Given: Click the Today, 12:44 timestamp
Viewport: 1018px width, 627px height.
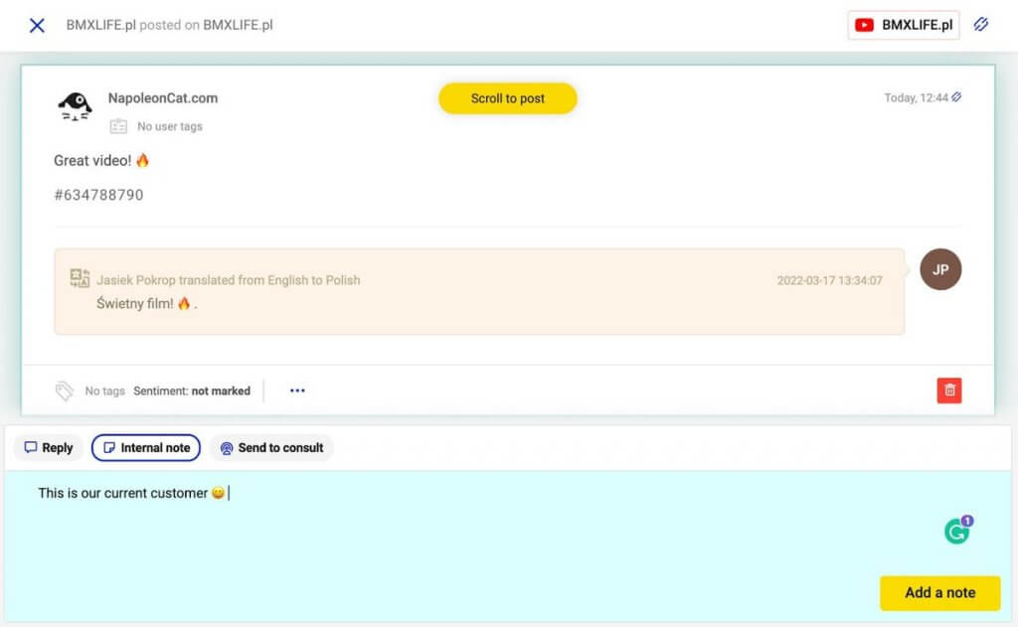Looking at the screenshot, I should point(916,98).
